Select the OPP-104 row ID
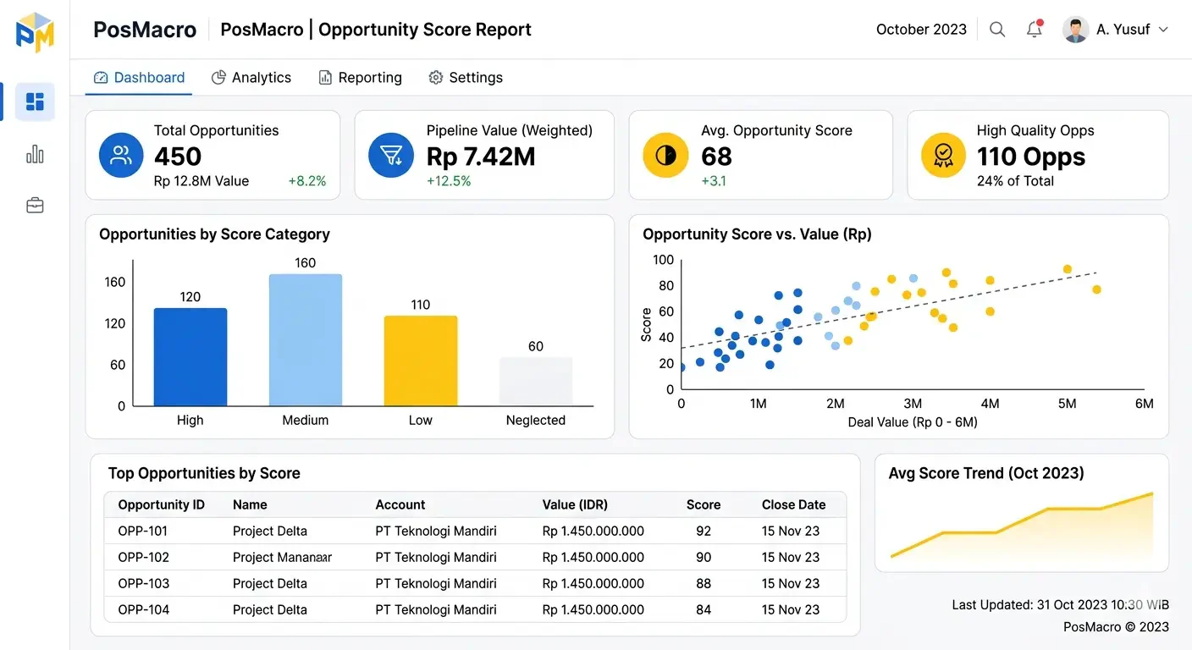This screenshot has width=1192, height=650. [144, 610]
